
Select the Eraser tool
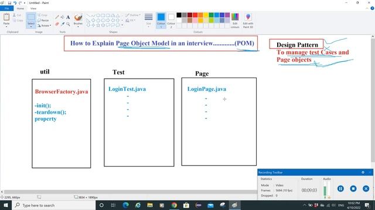[57, 24]
